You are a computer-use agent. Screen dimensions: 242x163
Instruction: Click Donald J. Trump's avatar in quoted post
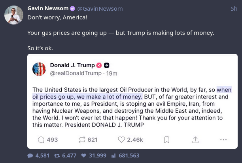pyautogui.click(x=39, y=69)
